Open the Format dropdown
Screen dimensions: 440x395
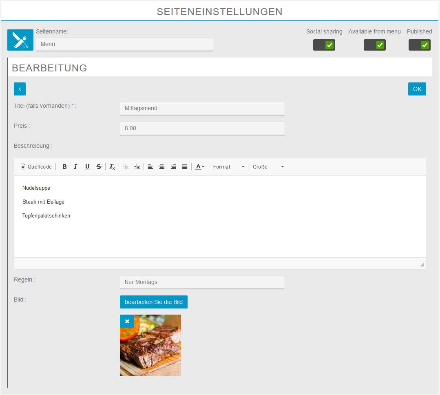(x=228, y=167)
